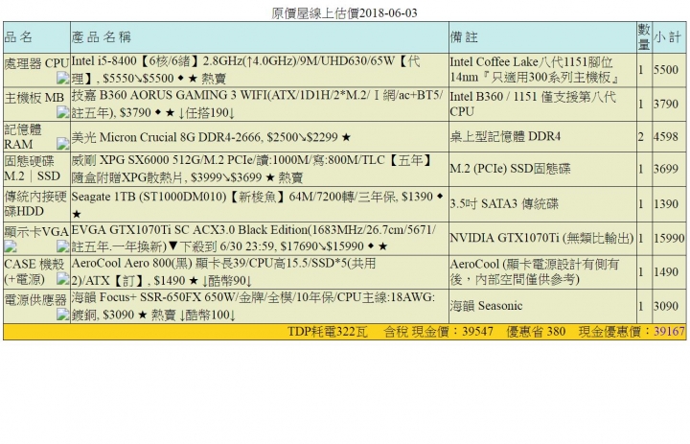Click the 3.5吋 SATA3 傳統碟 note

point(504,203)
